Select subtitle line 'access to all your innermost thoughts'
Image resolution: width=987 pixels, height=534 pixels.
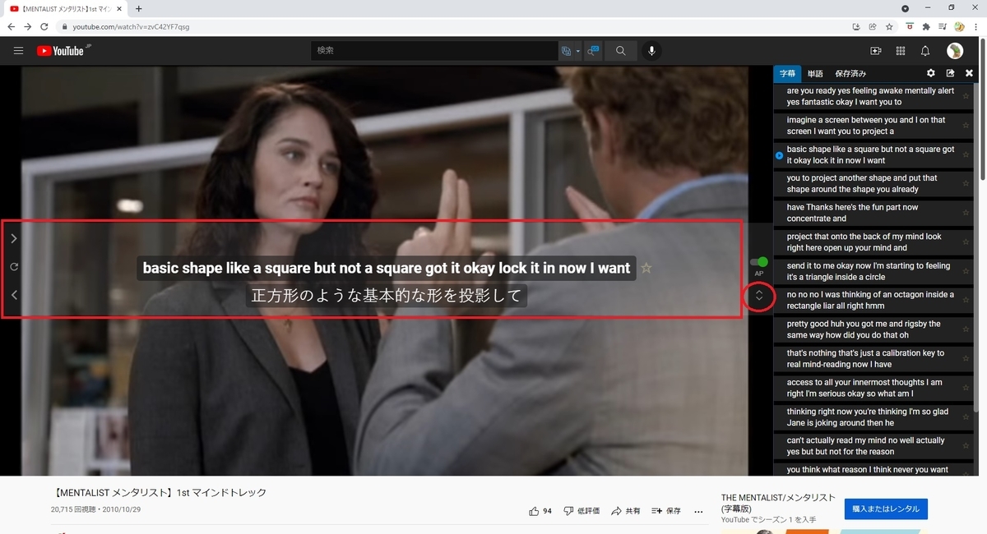click(873, 388)
